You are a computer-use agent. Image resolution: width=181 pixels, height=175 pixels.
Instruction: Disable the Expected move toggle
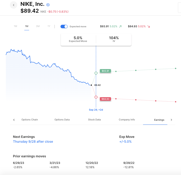click(64, 27)
